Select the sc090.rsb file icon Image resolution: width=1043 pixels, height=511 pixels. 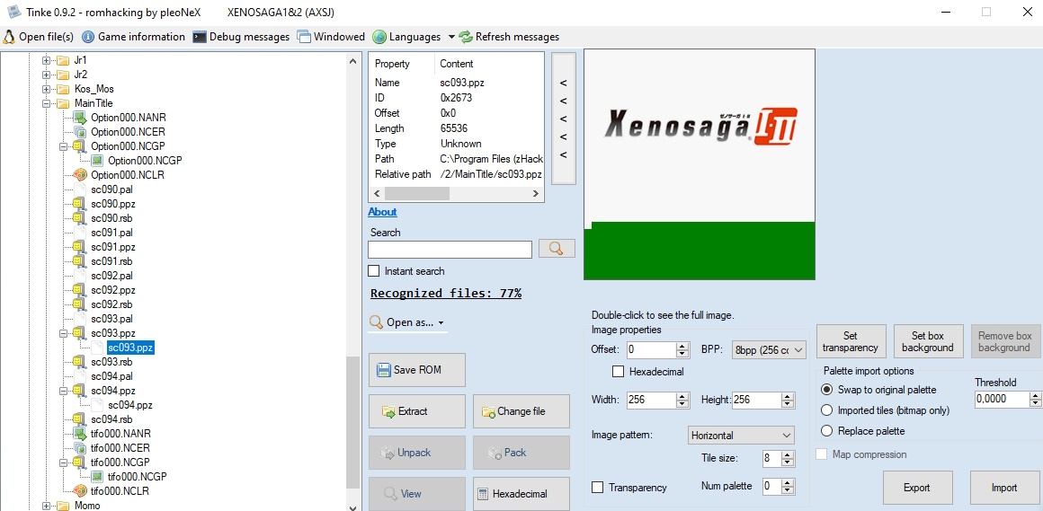tap(79, 218)
